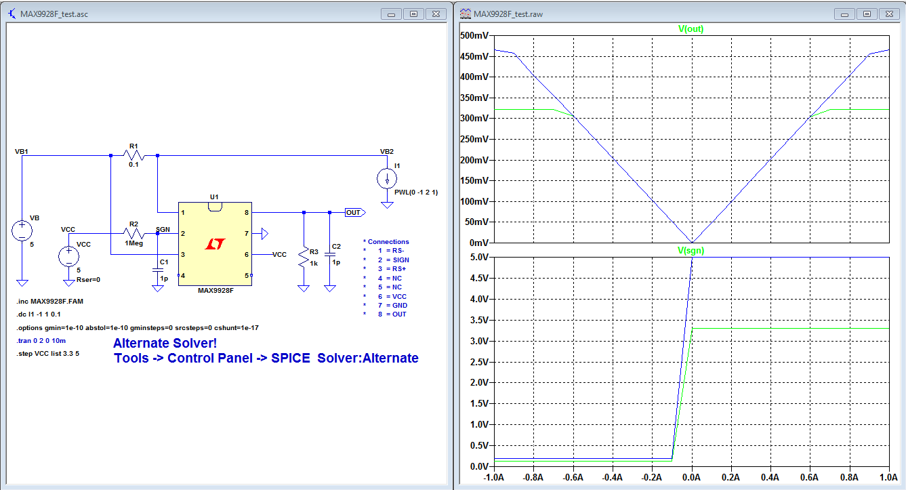Click the V(out) trace label
The height and width of the screenshot is (490, 906).
(x=691, y=28)
